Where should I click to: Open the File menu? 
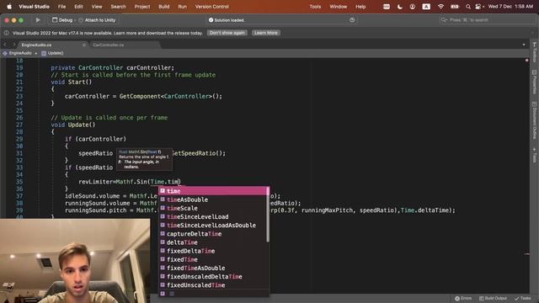[x=61, y=7]
